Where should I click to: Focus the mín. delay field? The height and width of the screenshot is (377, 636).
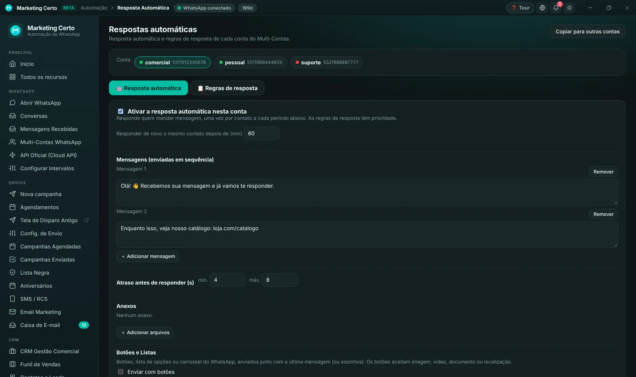tap(227, 280)
